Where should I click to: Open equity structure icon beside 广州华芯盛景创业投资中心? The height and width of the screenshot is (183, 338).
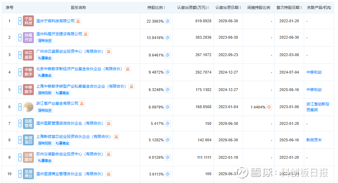(x=109, y=52)
